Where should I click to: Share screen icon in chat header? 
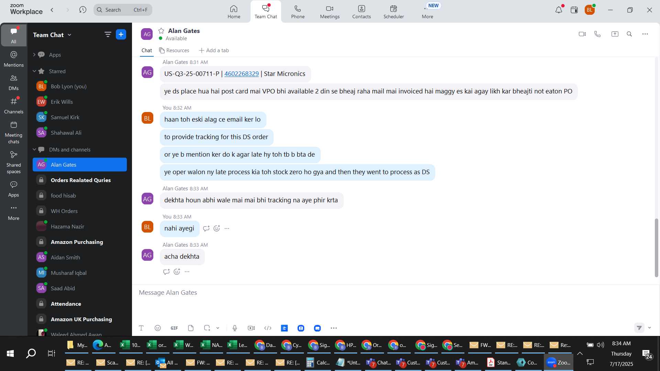tap(615, 34)
